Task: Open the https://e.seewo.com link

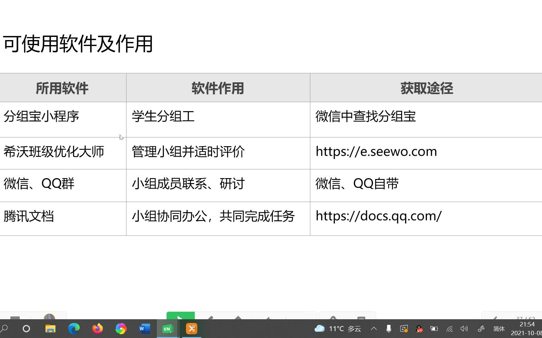Action: (x=376, y=151)
